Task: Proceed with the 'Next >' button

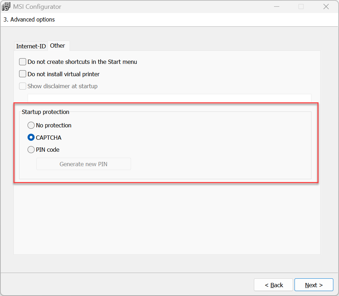Action: click(314, 285)
